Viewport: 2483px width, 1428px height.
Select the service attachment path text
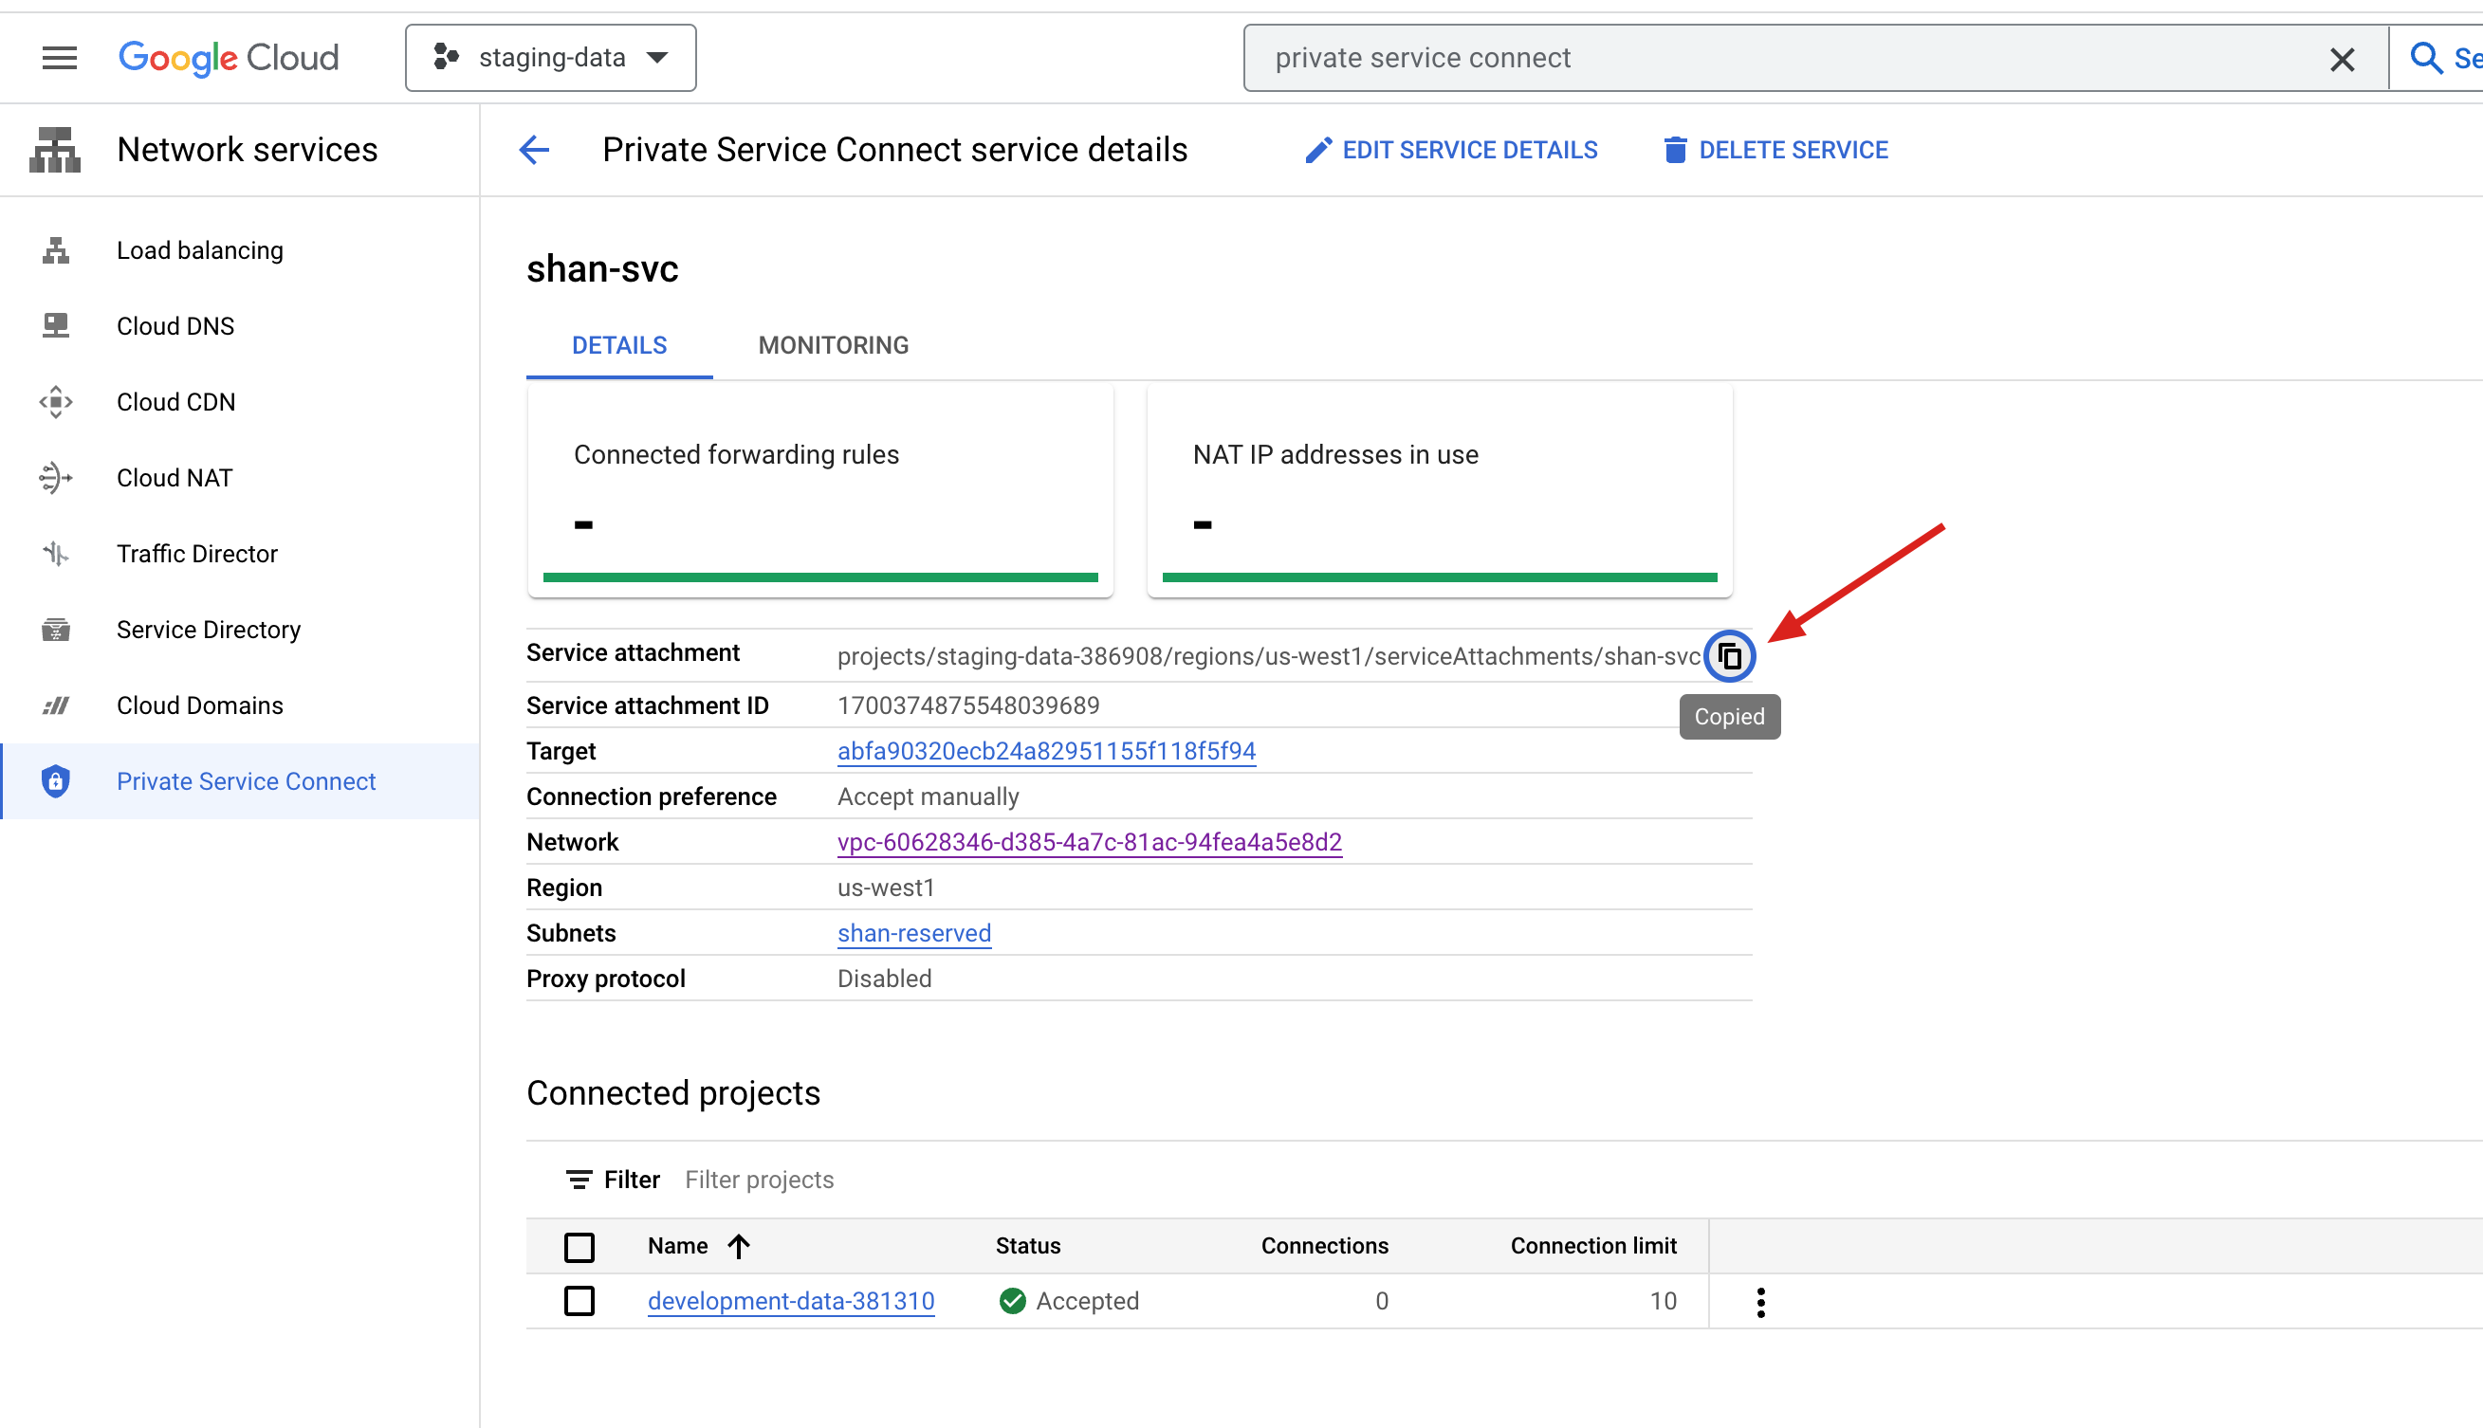tap(1268, 656)
